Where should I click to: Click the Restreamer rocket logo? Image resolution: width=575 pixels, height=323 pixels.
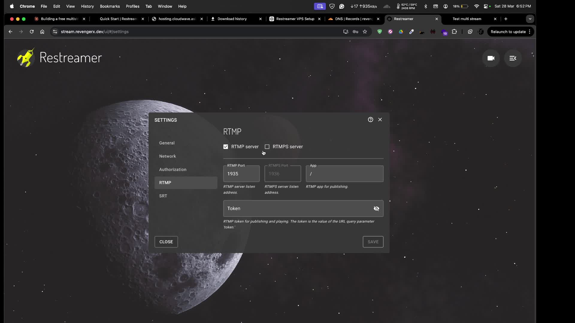tap(26, 57)
